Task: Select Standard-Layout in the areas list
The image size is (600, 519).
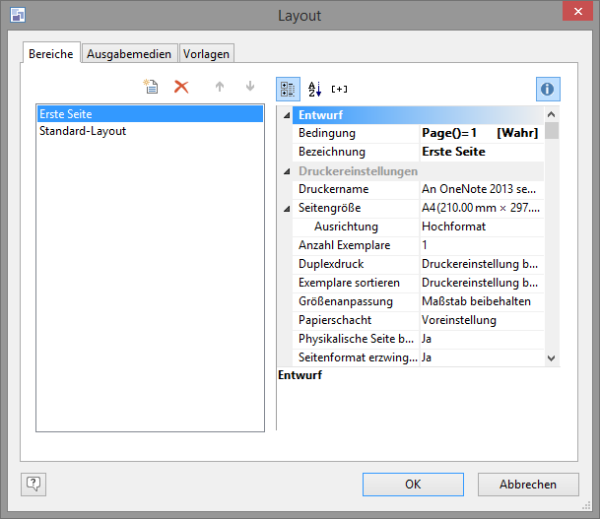Action: [x=83, y=131]
